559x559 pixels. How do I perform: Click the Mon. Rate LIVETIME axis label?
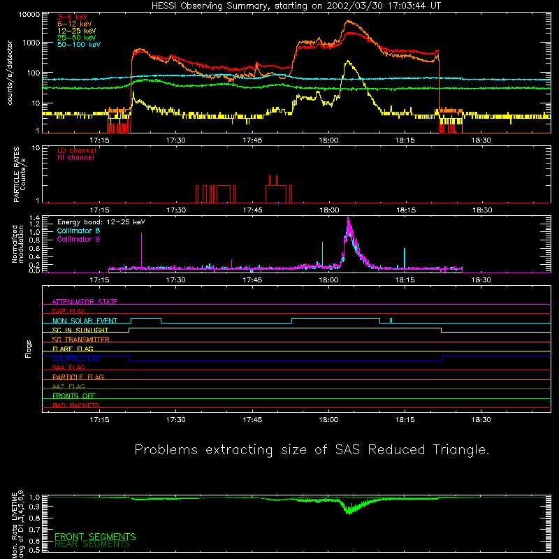click(17, 524)
